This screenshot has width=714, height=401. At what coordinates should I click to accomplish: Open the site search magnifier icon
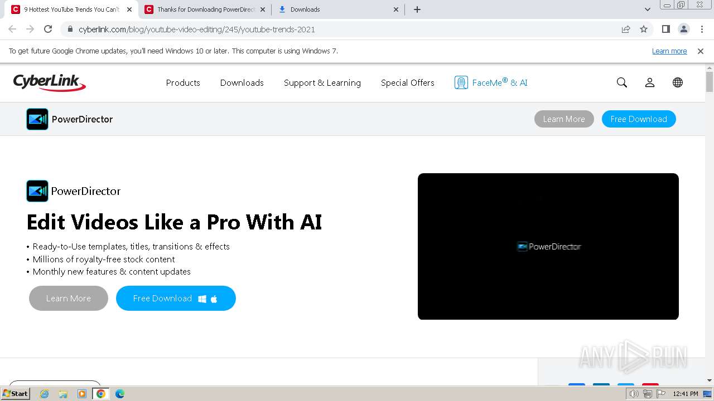(622, 82)
